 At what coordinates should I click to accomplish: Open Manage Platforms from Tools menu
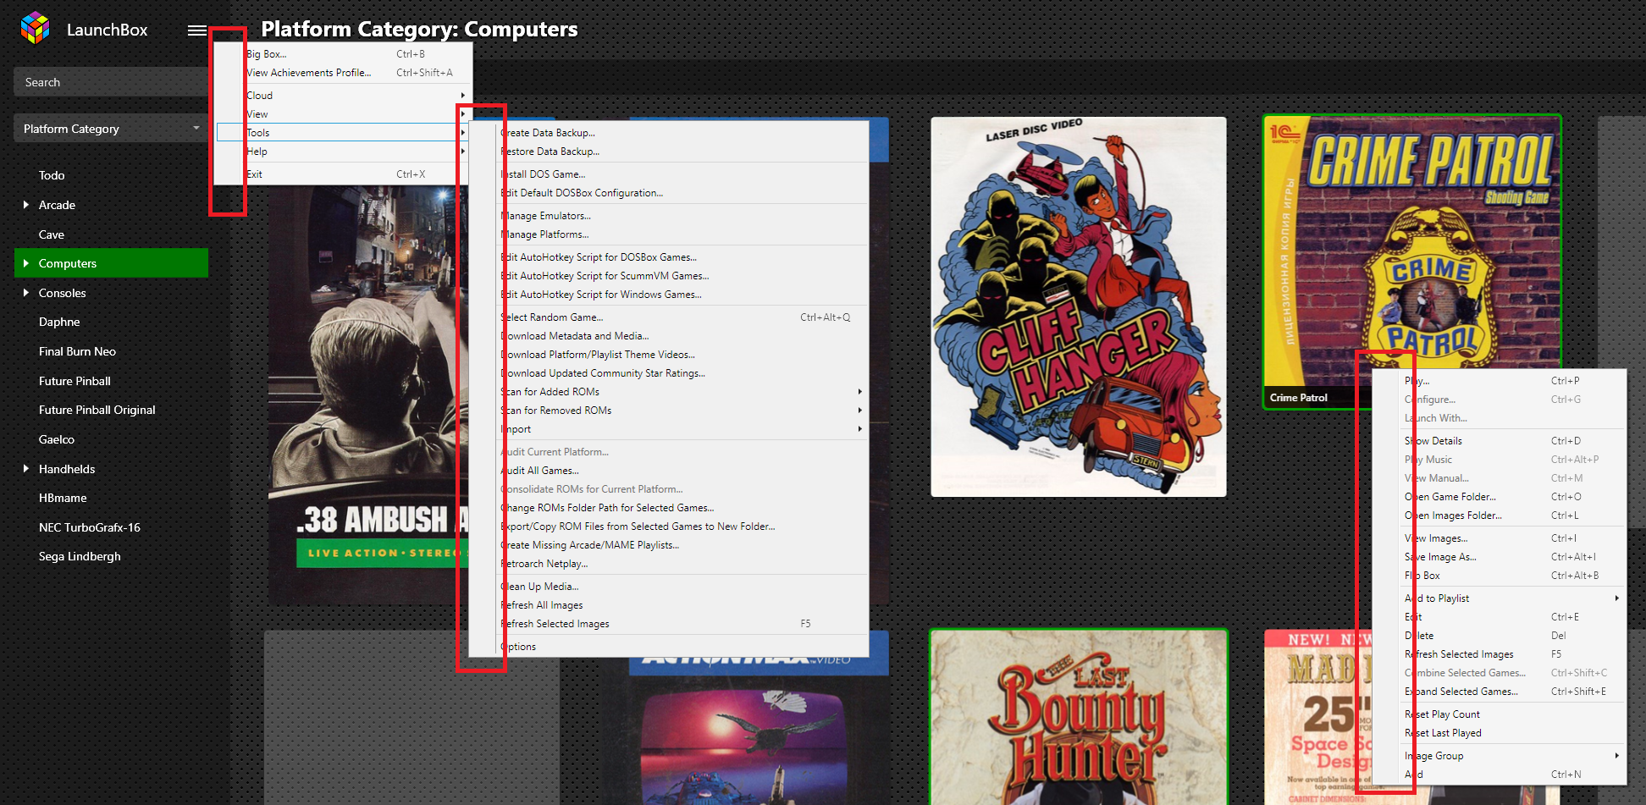(669, 234)
